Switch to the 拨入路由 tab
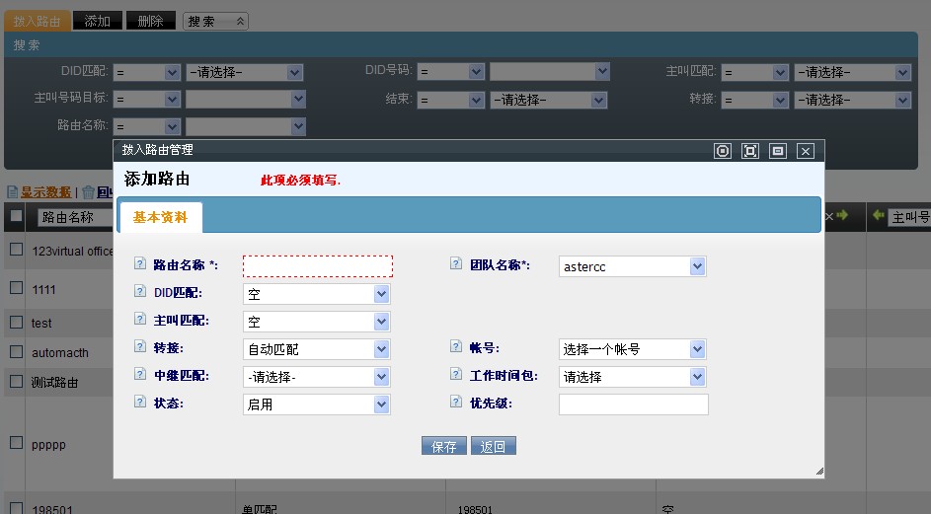 37,21
